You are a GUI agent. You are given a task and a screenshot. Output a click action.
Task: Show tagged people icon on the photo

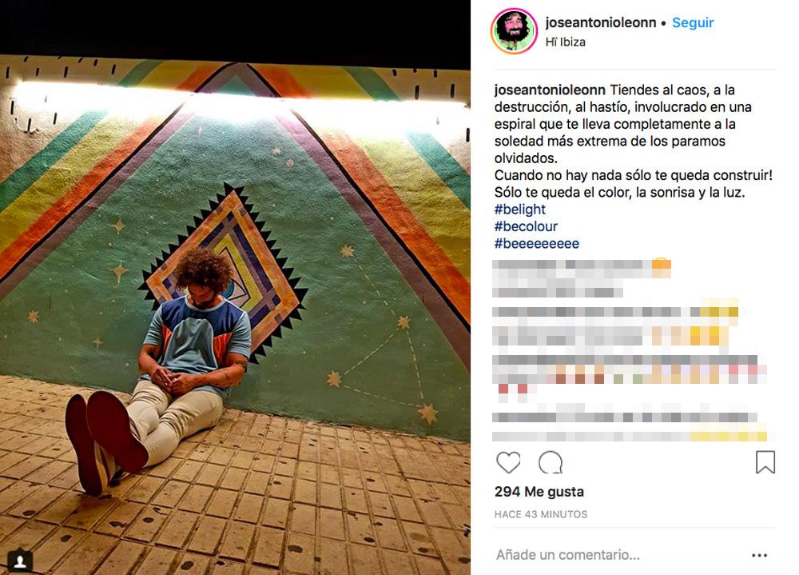click(x=21, y=561)
